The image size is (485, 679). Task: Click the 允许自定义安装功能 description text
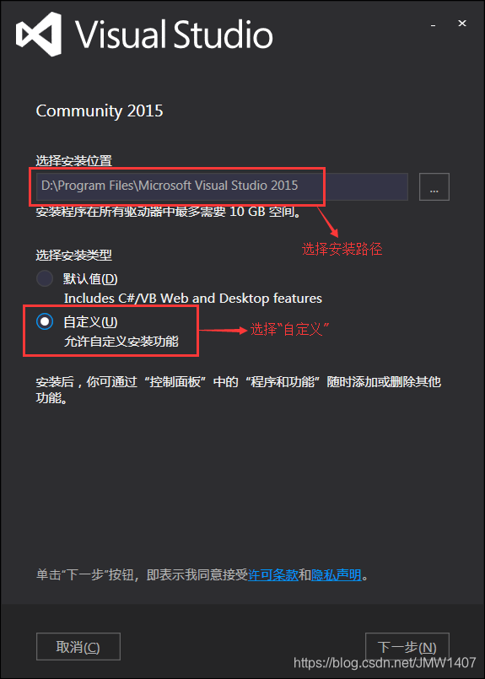[x=121, y=342]
